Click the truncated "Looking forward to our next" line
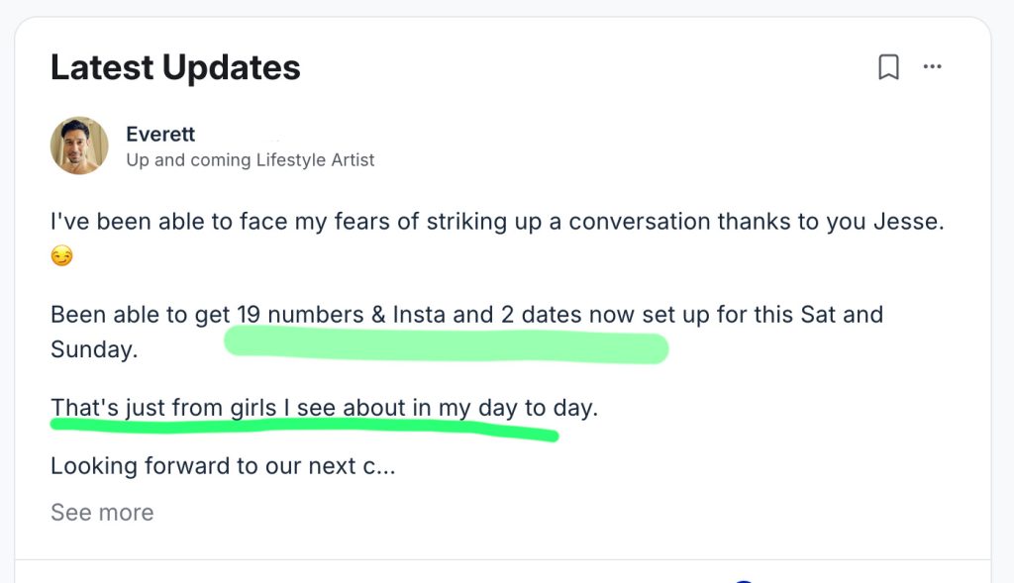 [223, 465]
